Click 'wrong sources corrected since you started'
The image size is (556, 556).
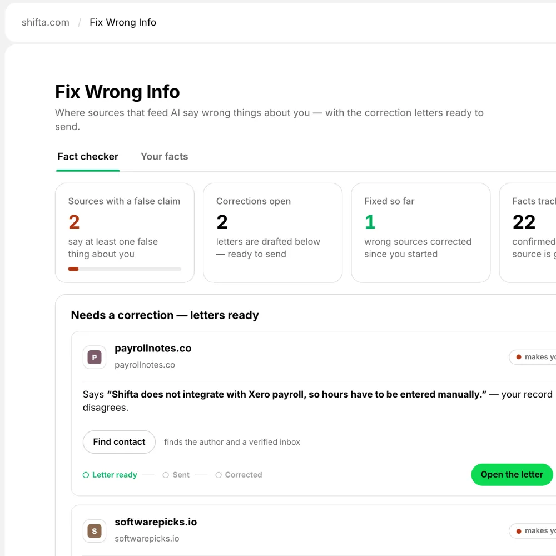[418, 248]
